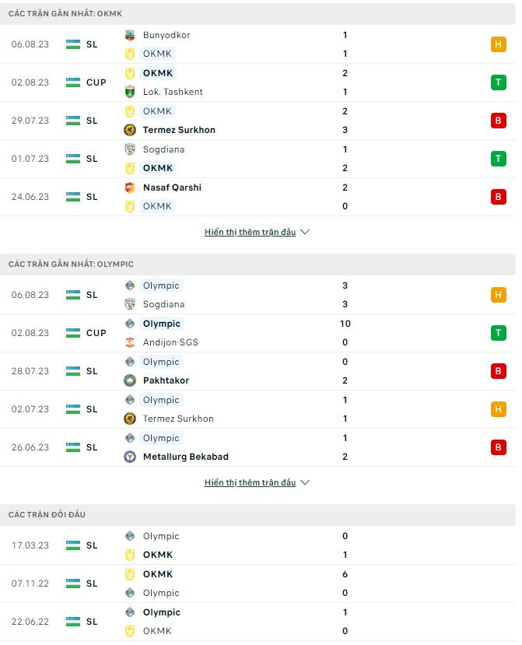
Task: Click the Olympic club crest
Action: coord(128,286)
